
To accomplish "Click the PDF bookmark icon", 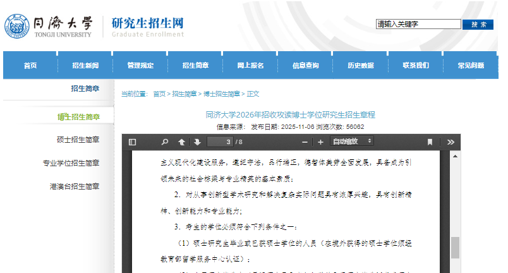I will 430,142.
